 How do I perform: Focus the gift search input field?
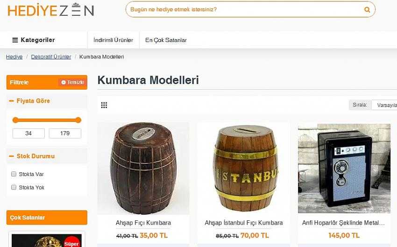point(244,10)
